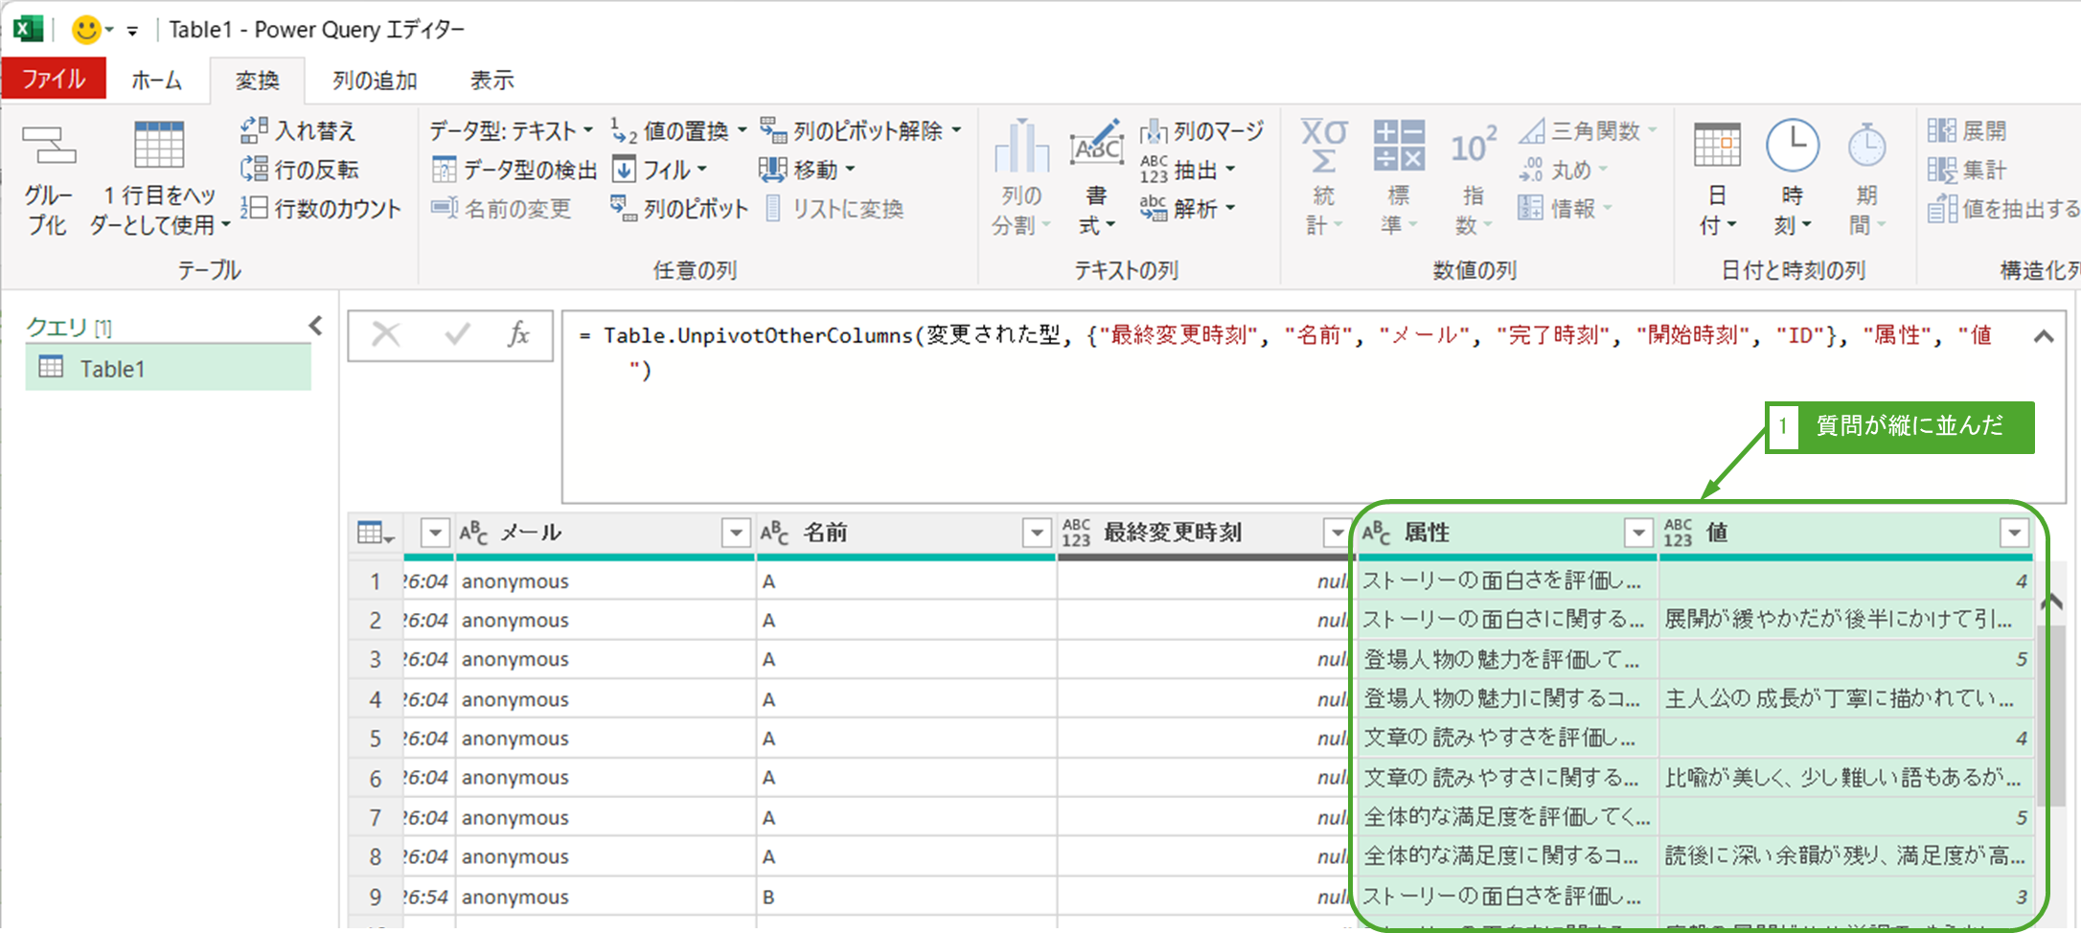Open the ファイル menu tab
This screenshot has height=933, width=2081.
click(54, 79)
